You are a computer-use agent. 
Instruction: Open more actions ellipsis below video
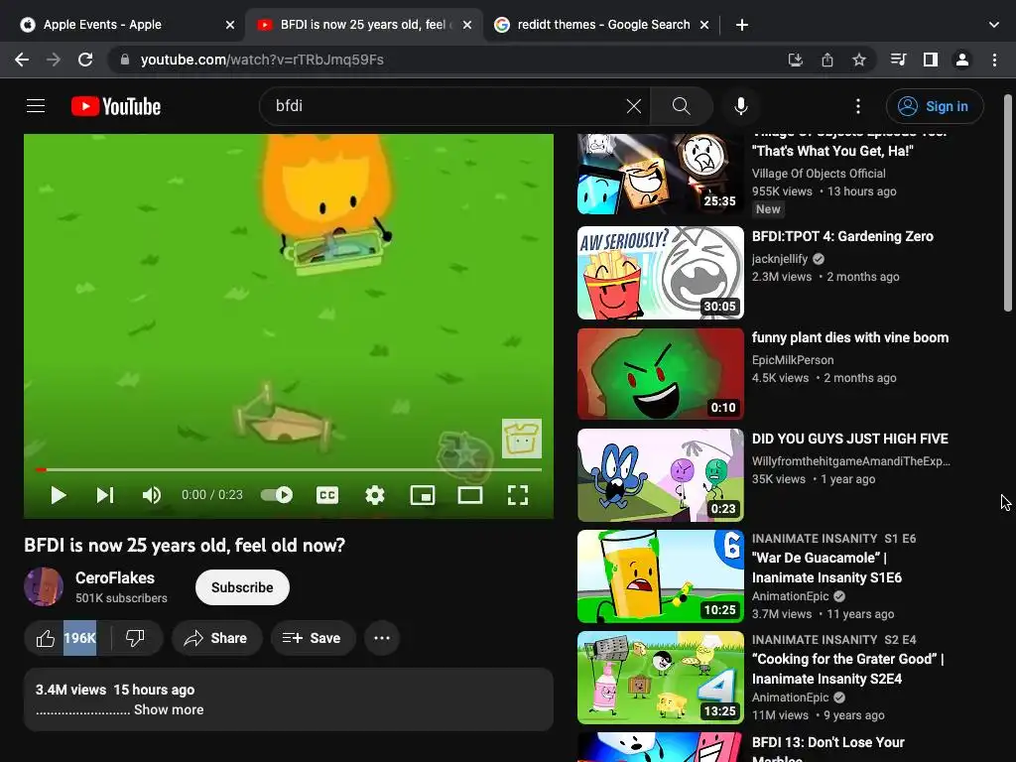[x=382, y=638]
